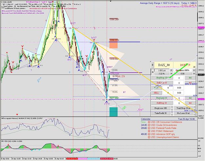The height and width of the screenshot is (161, 205).
Task: Click impact icon beside Unemployment Claims
Action: point(149,137)
